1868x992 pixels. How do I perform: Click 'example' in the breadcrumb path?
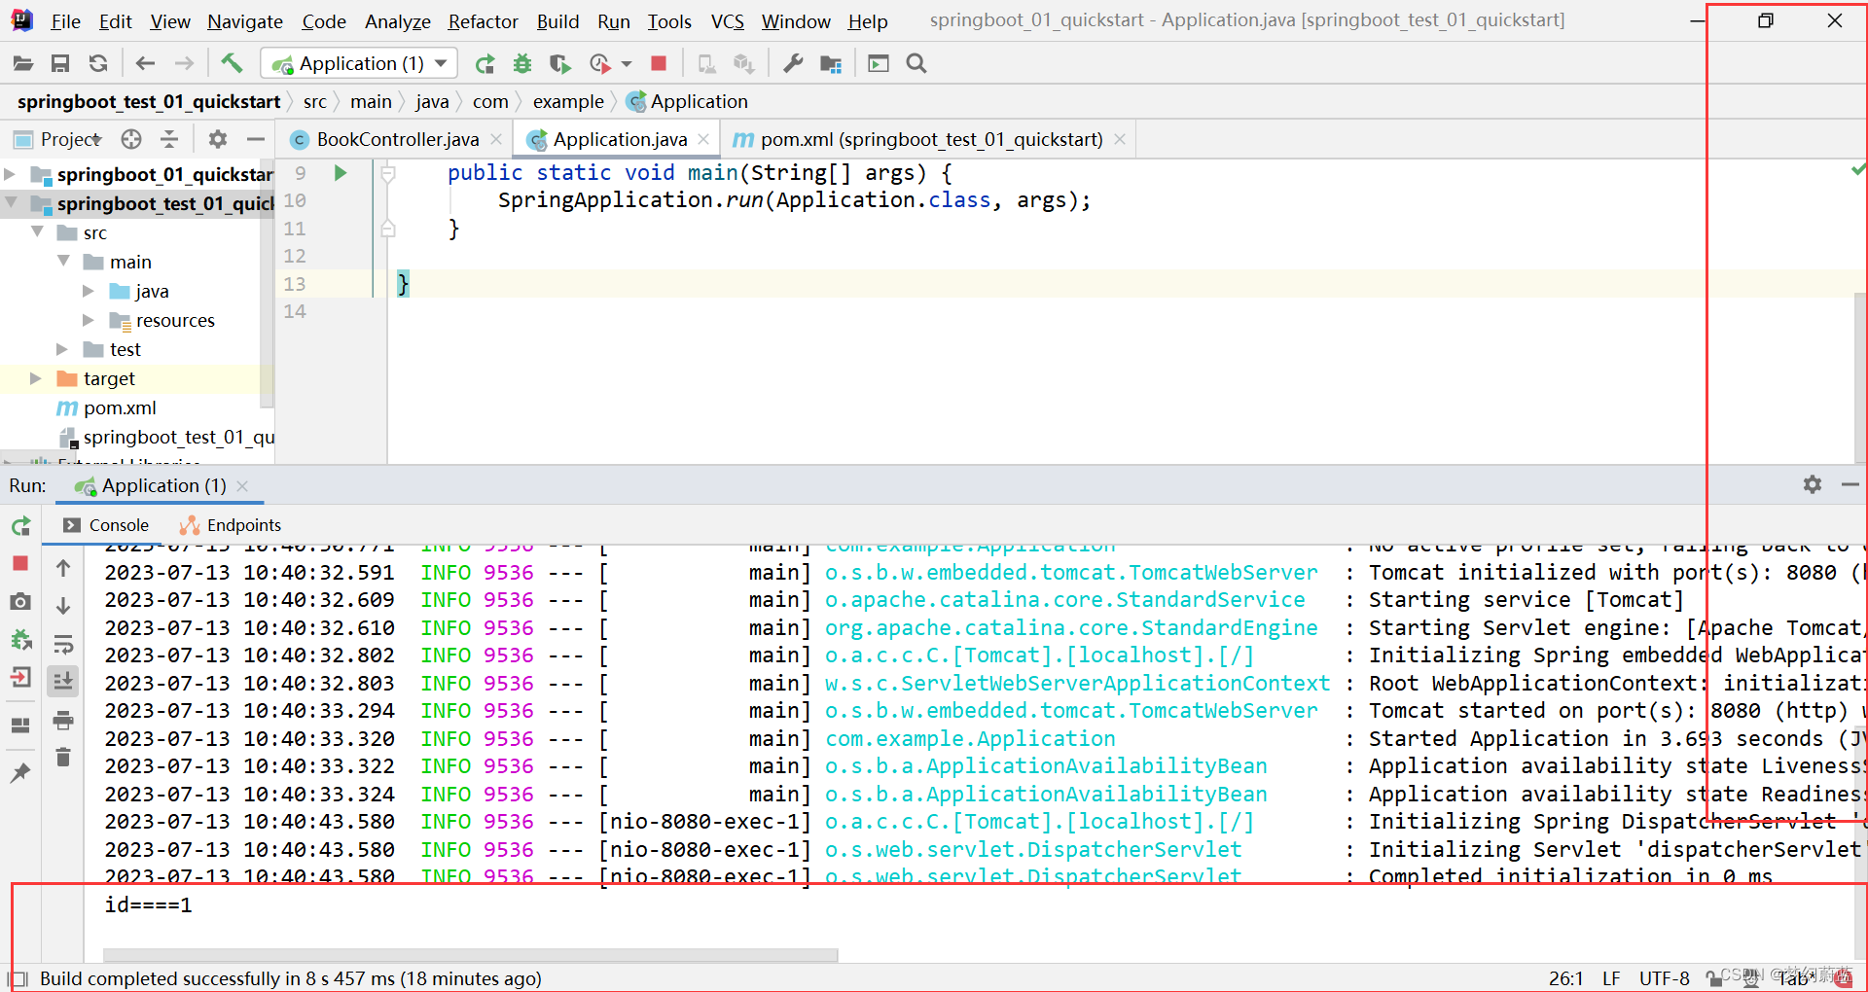click(x=568, y=101)
